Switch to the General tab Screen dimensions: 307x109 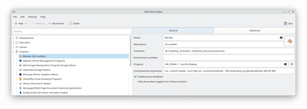[x=173, y=31]
